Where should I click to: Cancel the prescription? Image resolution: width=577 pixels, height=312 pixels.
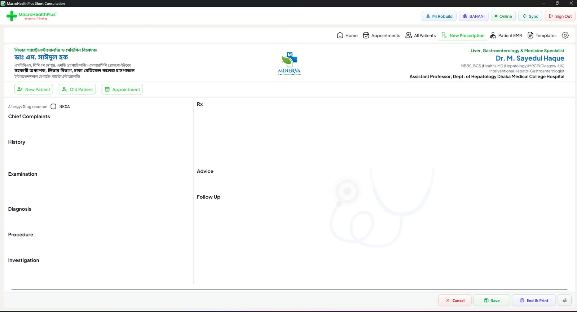point(455,300)
